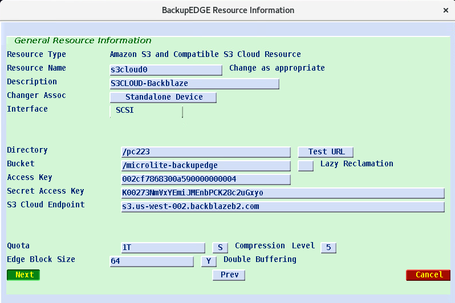Click the Edge Block Size field 64
The width and height of the screenshot is (455, 303).
point(152,261)
